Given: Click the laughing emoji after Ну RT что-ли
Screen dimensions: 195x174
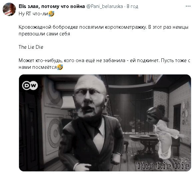Looking at the screenshot, I should tap(51, 14).
